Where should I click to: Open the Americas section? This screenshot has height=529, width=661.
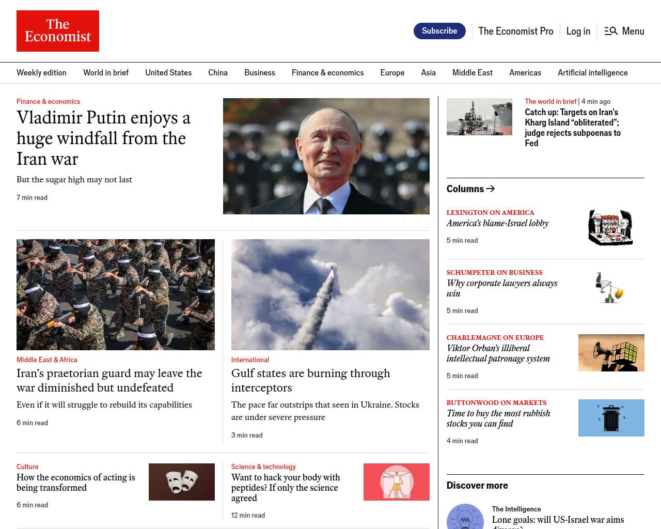(525, 73)
